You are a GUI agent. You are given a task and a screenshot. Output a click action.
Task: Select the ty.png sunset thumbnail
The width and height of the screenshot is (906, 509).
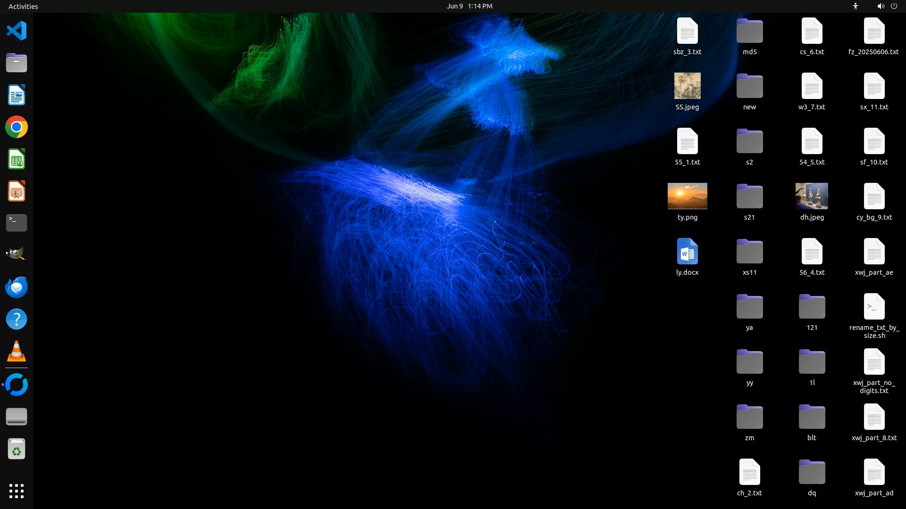pyautogui.click(x=687, y=196)
